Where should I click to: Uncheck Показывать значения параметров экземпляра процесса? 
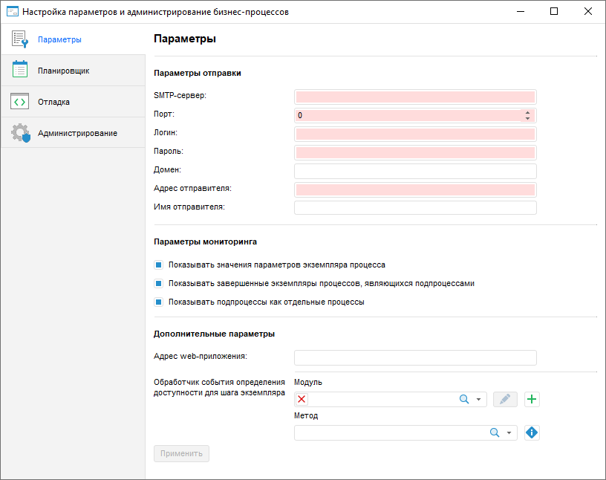point(158,265)
